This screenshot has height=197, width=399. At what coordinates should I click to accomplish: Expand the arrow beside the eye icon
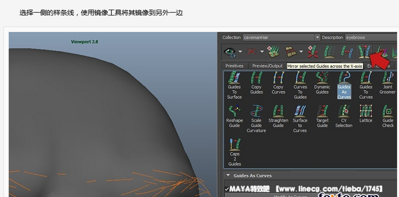[240, 52]
